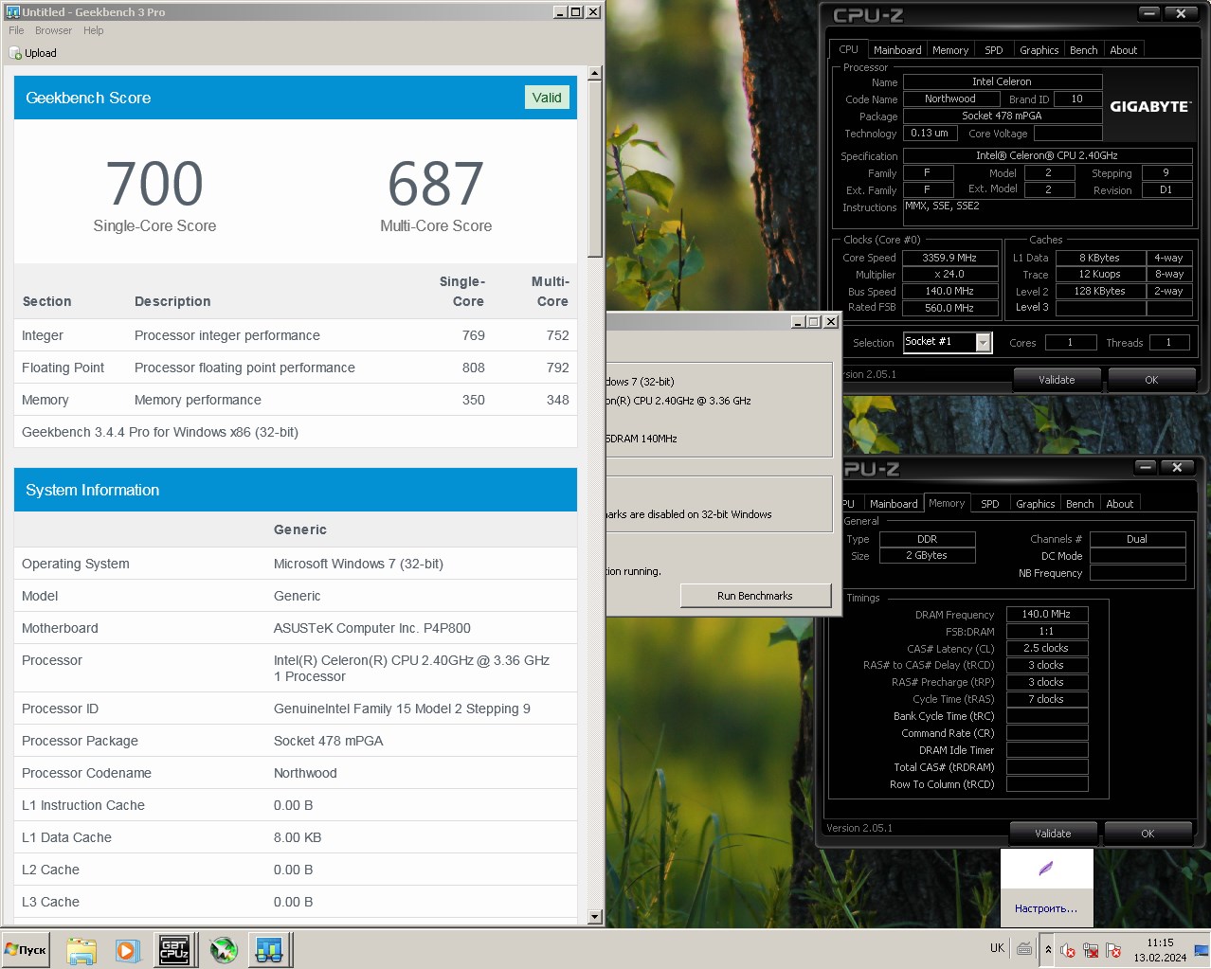
Task: Click OK in CPU-Z memory timings window
Action: click(1148, 834)
